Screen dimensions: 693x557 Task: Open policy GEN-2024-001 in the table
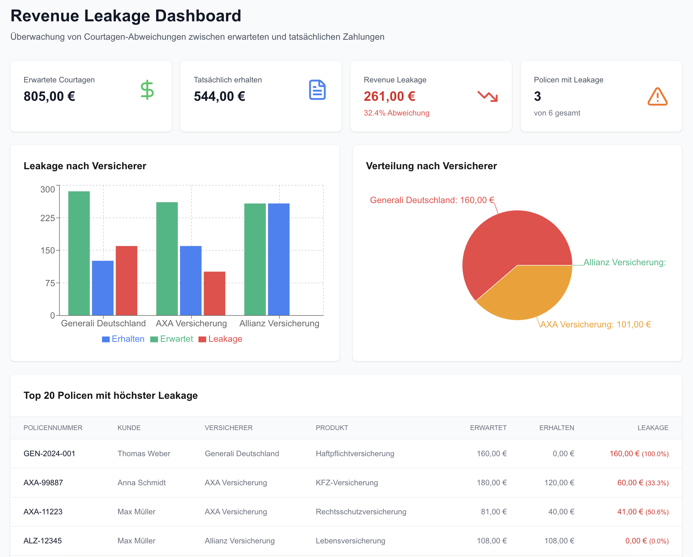coord(49,454)
